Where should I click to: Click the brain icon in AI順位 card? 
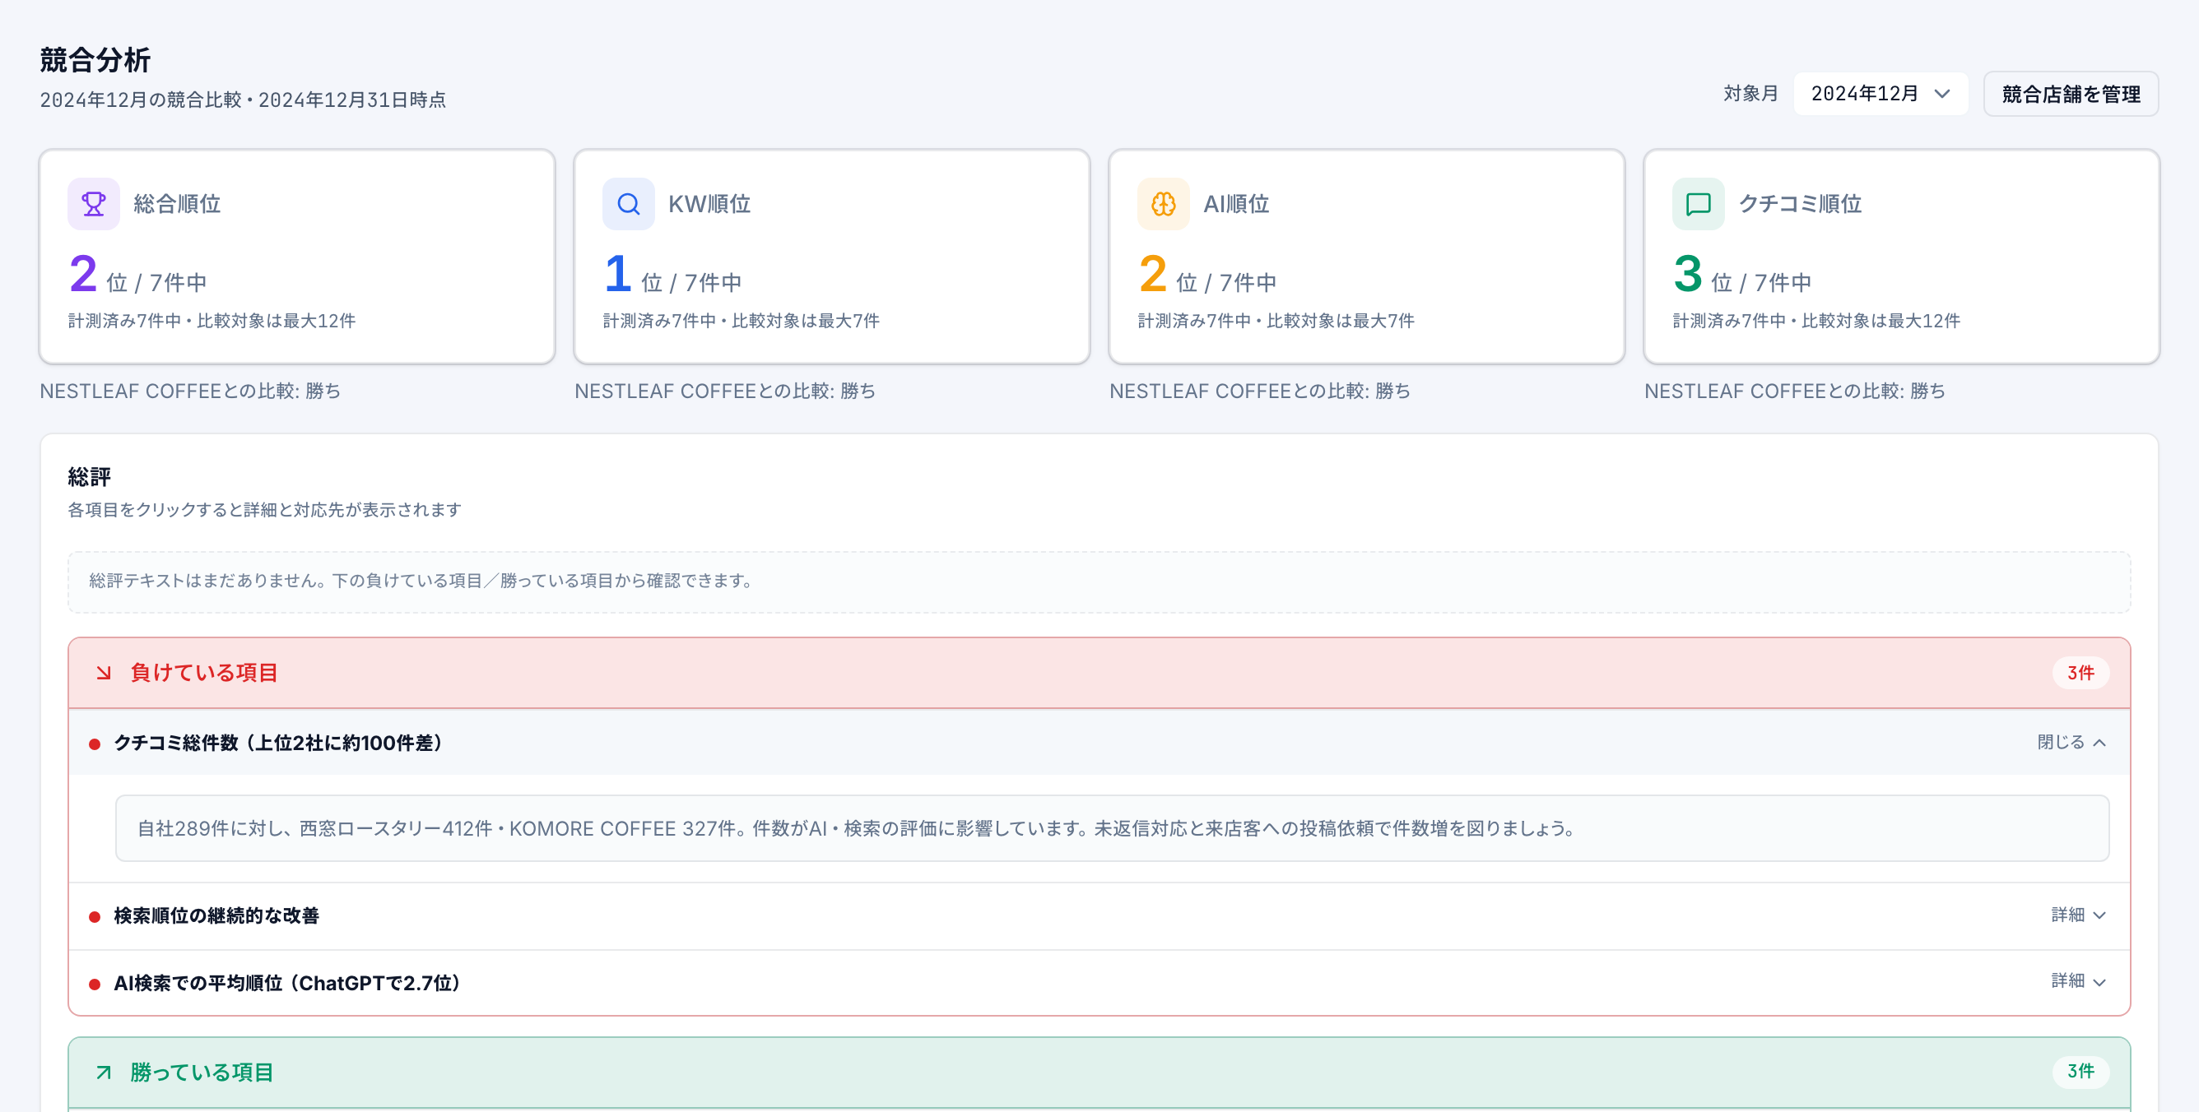[x=1164, y=204]
